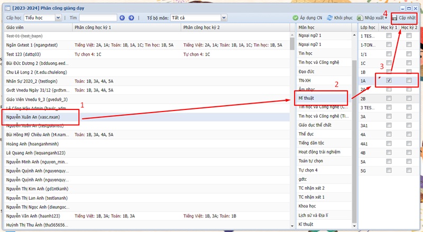Open the Tổ bộ môn dropdown
Screen dimensions: 423x232
pyautogui.click(x=224, y=18)
